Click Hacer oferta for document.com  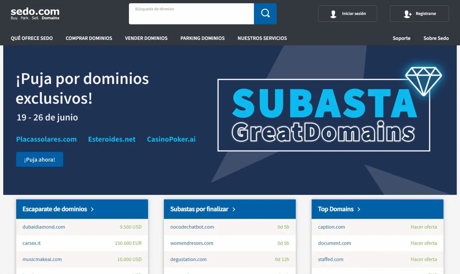[424, 243]
